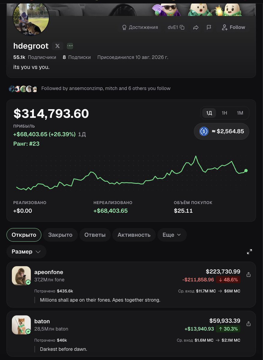
Task: Click the comment 'Millions shall ape on their fones'
Action: (x=100, y=300)
